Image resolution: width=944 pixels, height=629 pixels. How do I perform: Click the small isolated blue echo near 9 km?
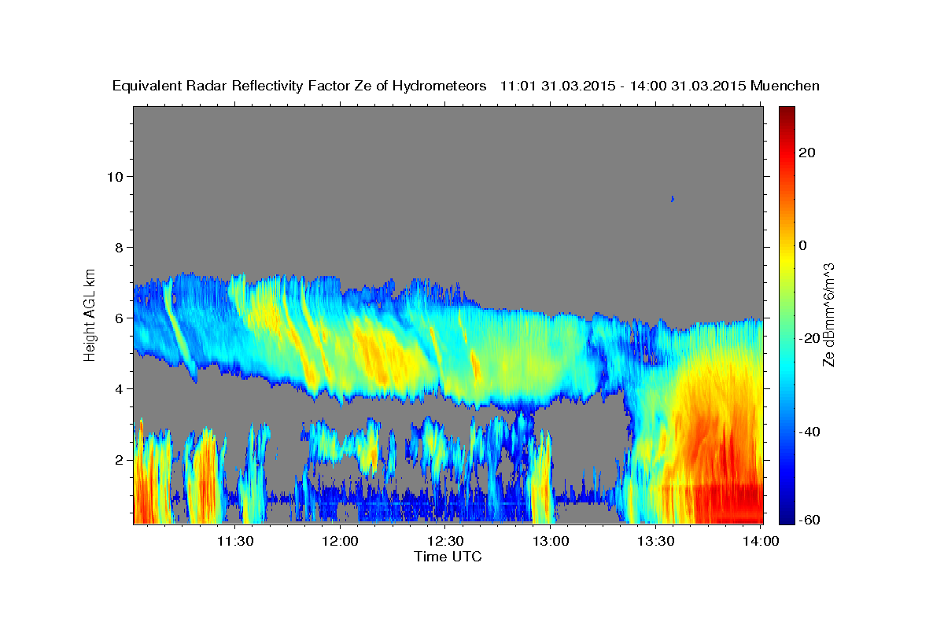click(673, 199)
